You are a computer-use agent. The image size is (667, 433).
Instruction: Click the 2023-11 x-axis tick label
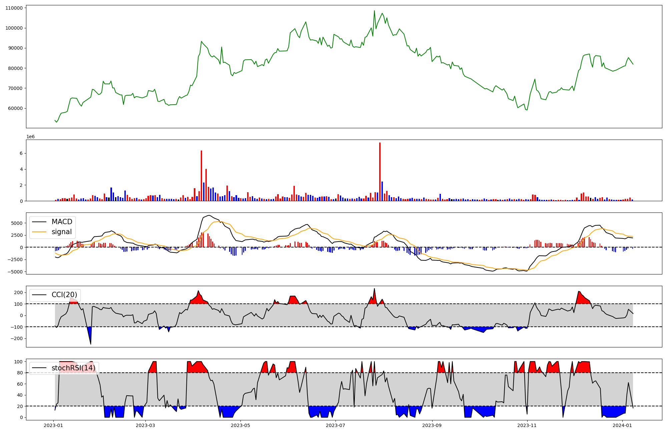[x=527, y=425]
